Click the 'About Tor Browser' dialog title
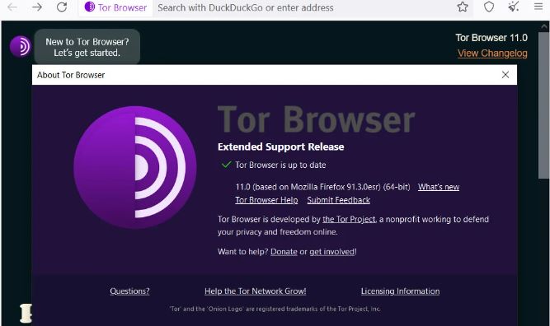Screen dimensions: 550x326 tap(71, 75)
